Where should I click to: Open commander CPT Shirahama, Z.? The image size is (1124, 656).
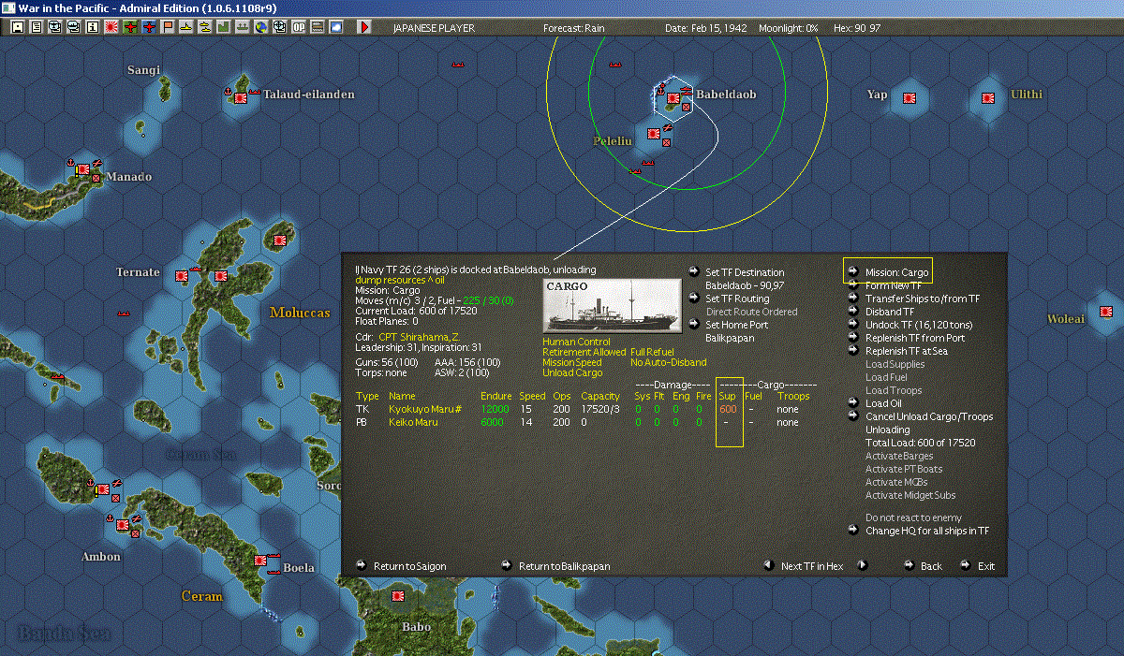[x=419, y=336]
